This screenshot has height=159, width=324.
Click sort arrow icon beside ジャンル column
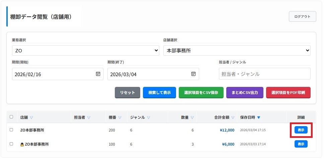tap(148, 117)
